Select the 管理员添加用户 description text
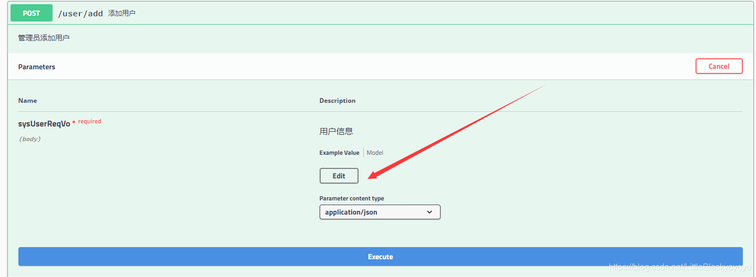Viewport: 756px width, 277px height. point(44,38)
